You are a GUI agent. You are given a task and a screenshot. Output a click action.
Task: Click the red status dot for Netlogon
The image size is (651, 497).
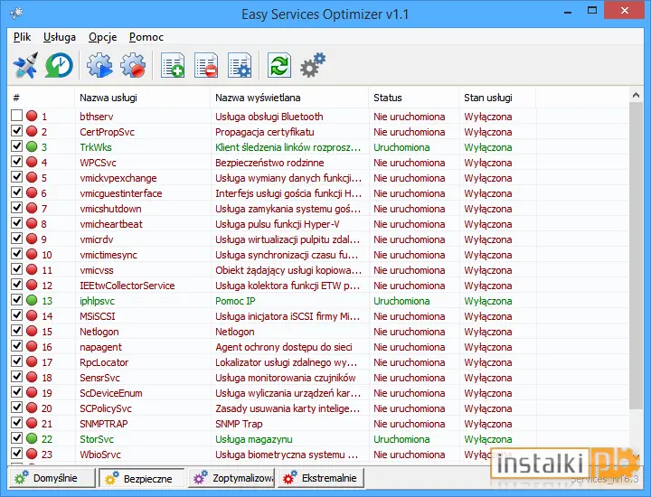(x=32, y=331)
